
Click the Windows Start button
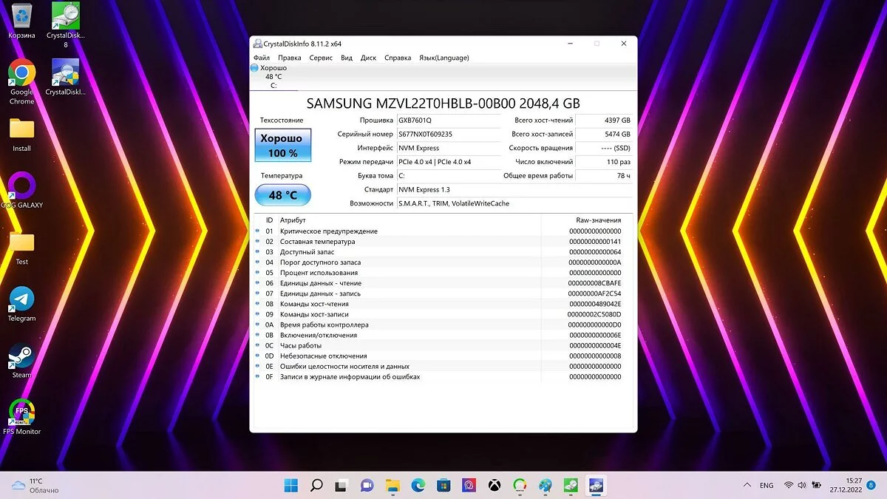[x=291, y=485]
